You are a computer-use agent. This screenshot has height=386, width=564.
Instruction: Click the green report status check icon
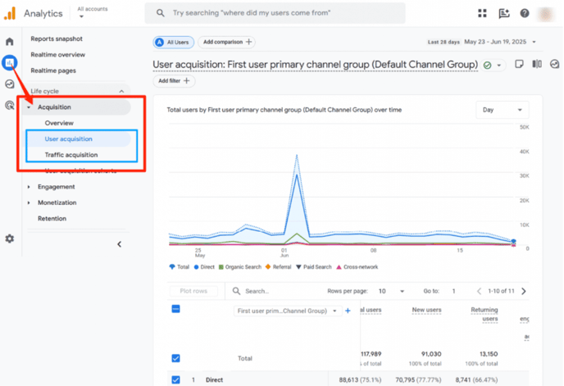click(488, 65)
